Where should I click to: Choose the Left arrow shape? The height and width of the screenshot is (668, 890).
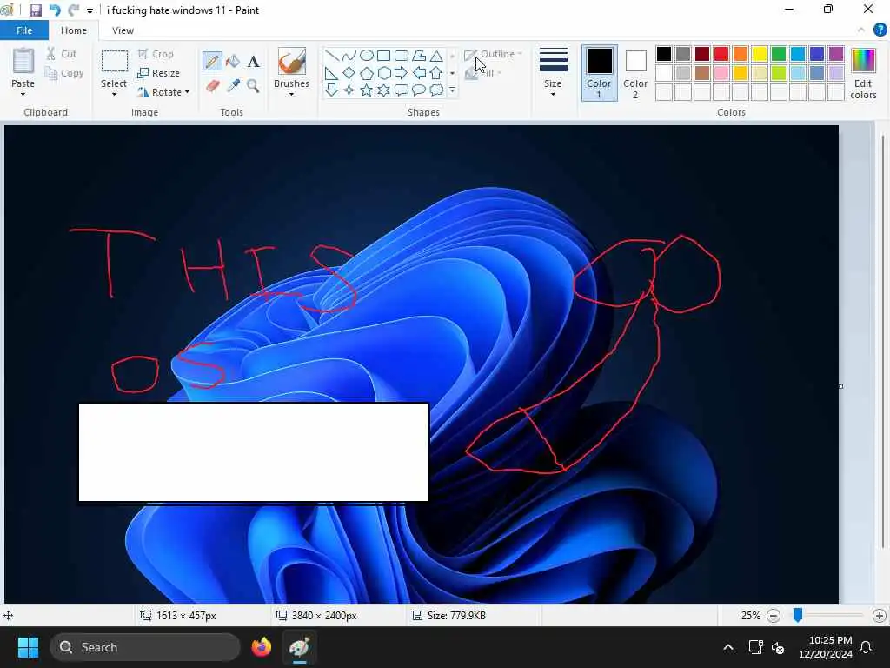(419, 73)
